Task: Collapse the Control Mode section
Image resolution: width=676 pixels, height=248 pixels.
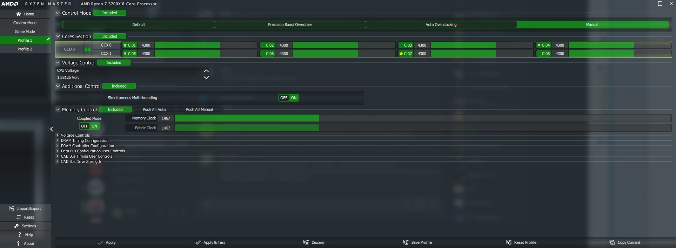Action: [x=58, y=13]
